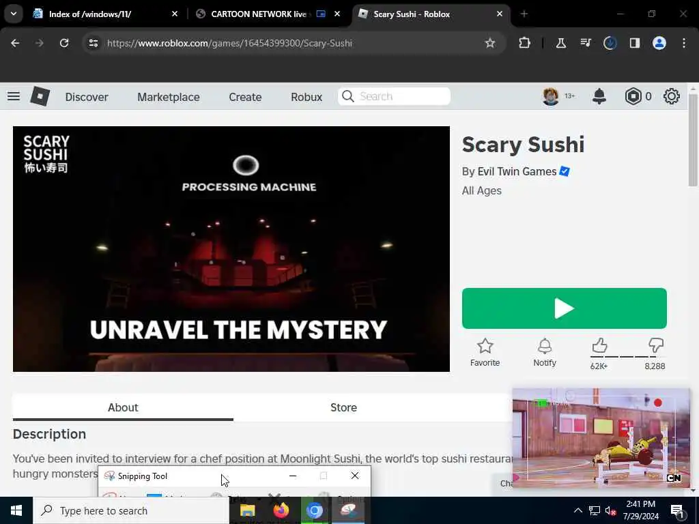Open the Robux page
The width and height of the screenshot is (699, 524).
click(x=306, y=97)
